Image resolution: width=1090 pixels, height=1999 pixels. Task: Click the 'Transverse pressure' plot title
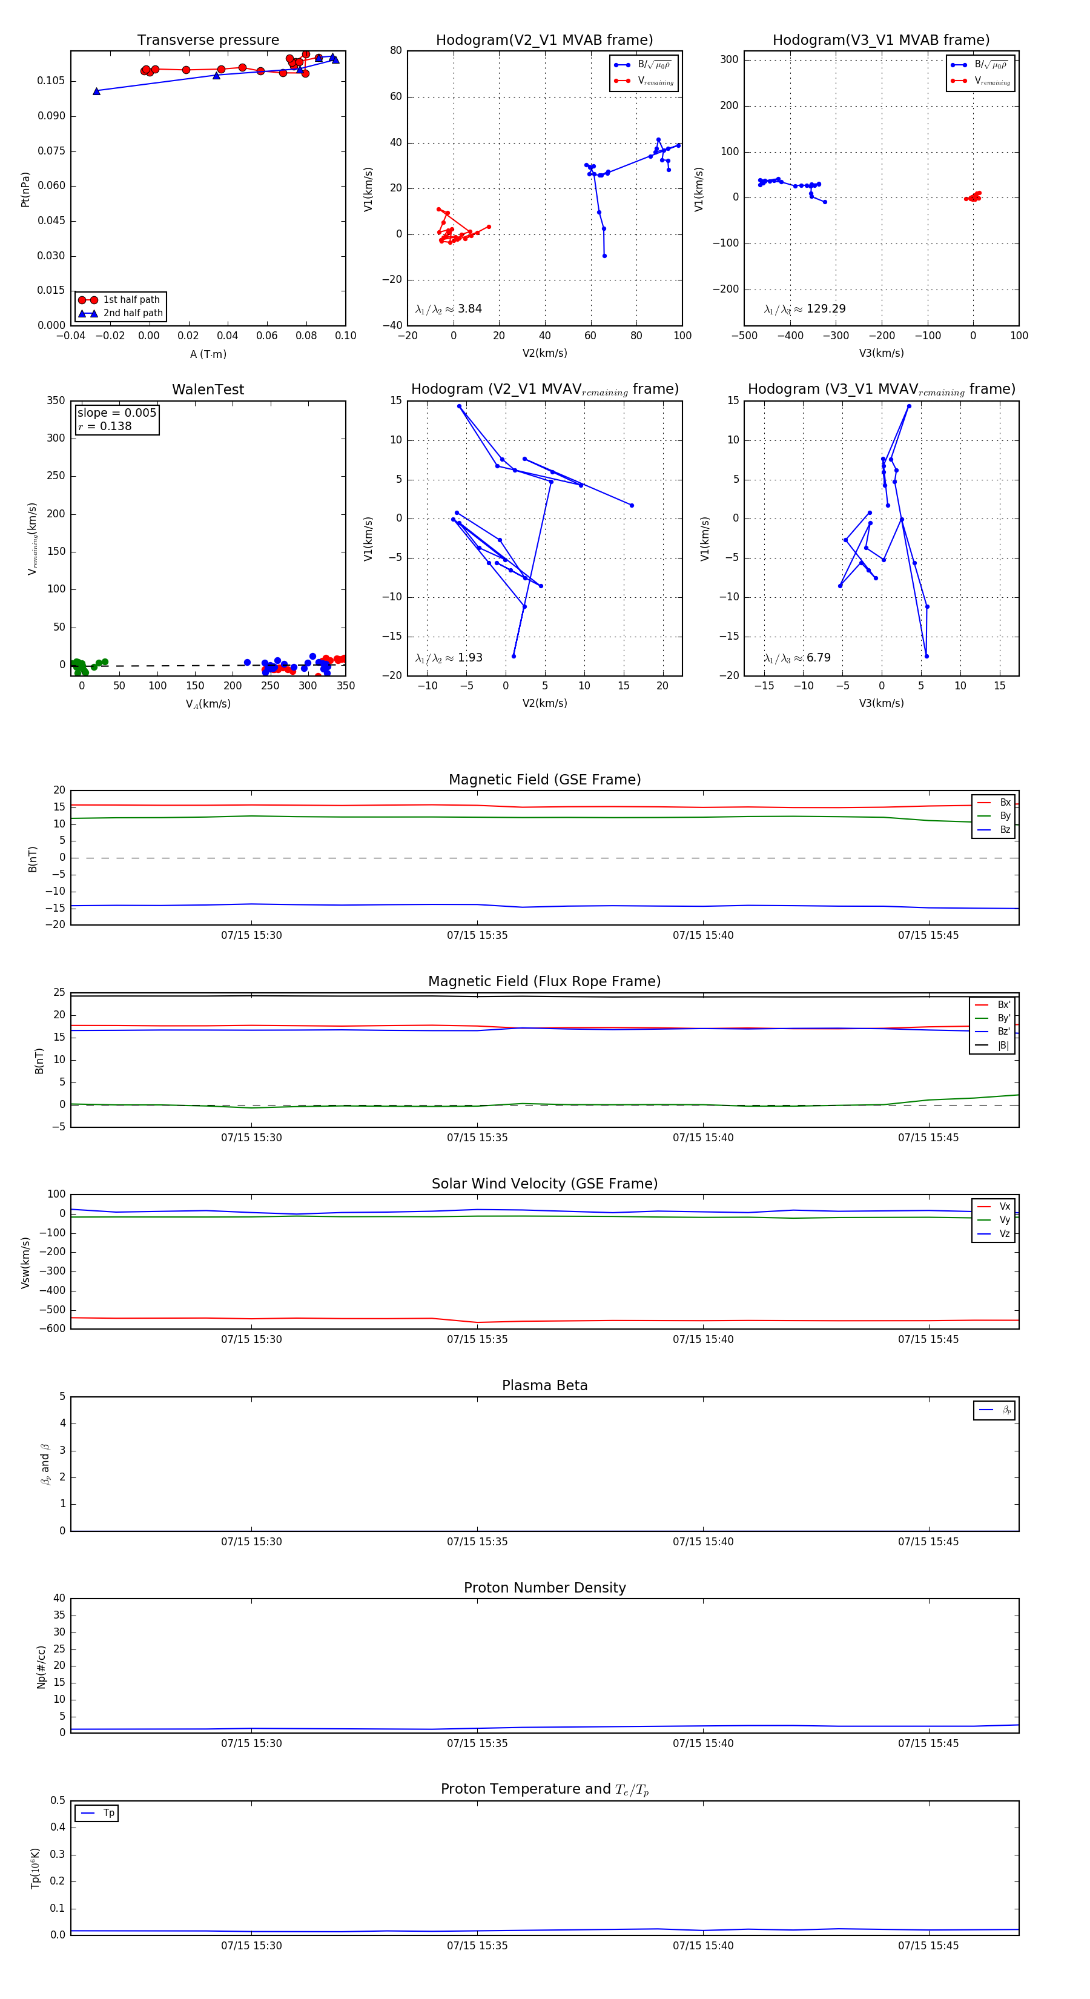coord(208,39)
